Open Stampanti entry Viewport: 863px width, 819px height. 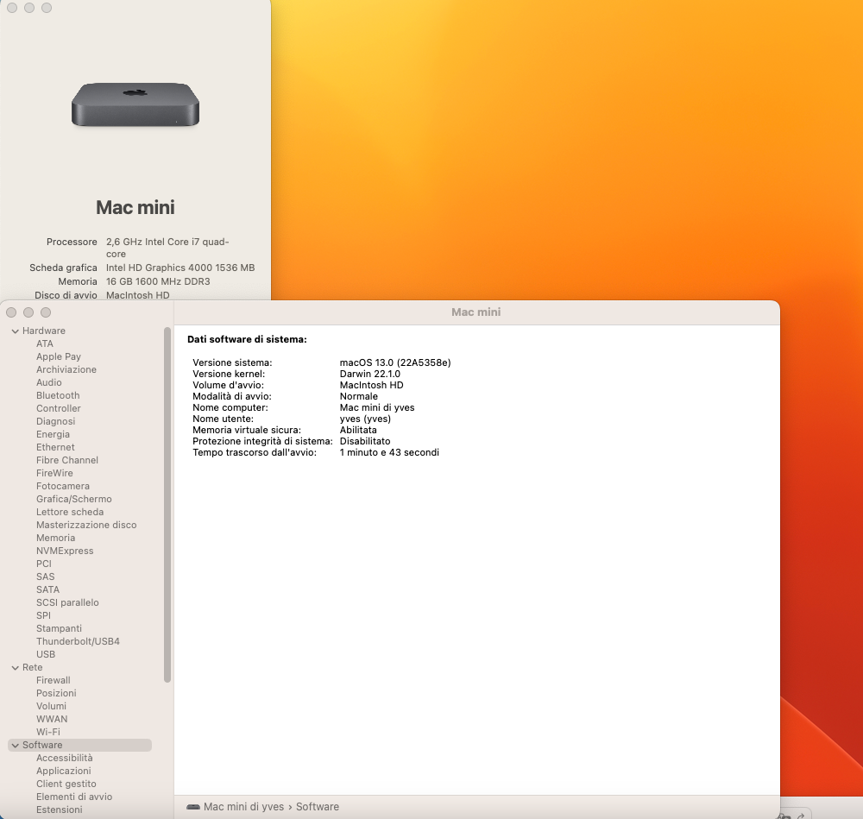59,628
